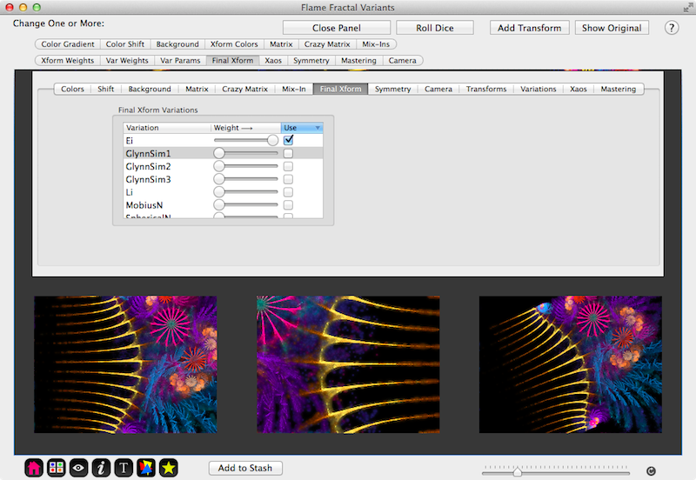Select the top-row Matrix tab
This screenshot has height=480, width=696.
click(281, 44)
